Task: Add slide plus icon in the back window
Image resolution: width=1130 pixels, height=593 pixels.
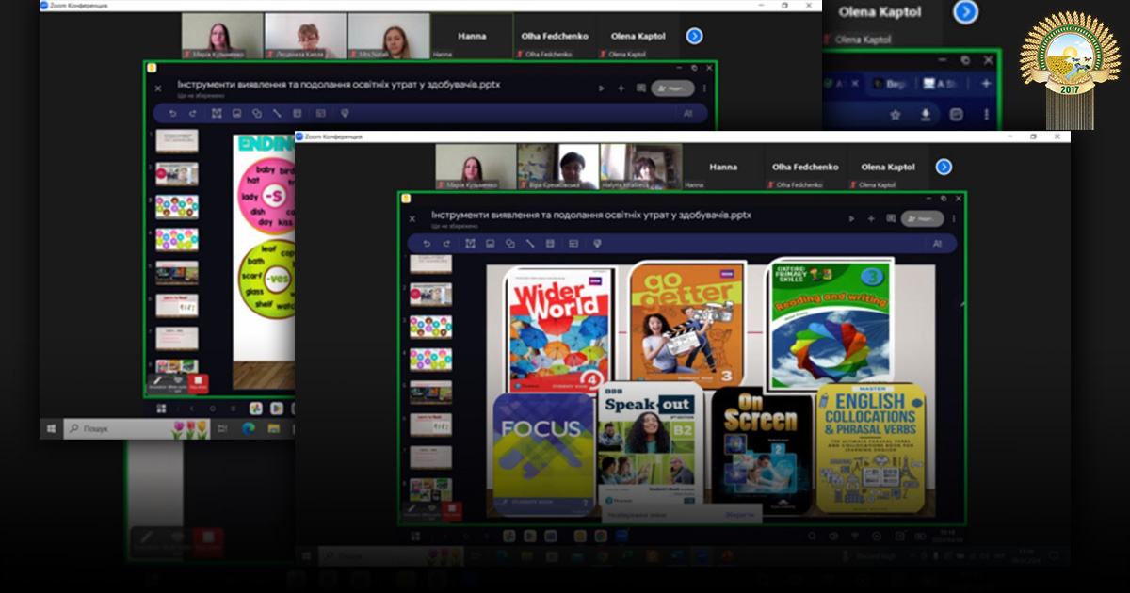Action: pyautogui.click(x=621, y=88)
